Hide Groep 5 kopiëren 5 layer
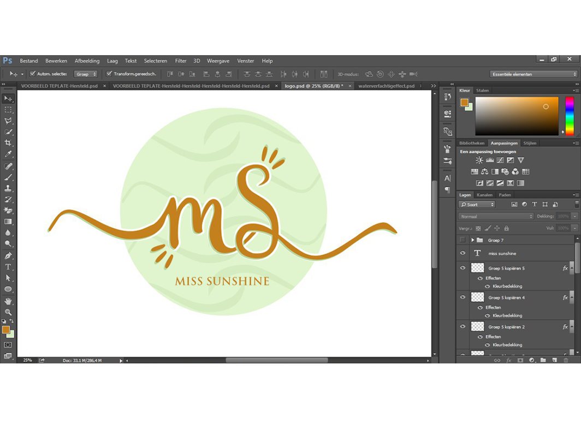This screenshot has height=436, width=581. (x=463, y=268)
